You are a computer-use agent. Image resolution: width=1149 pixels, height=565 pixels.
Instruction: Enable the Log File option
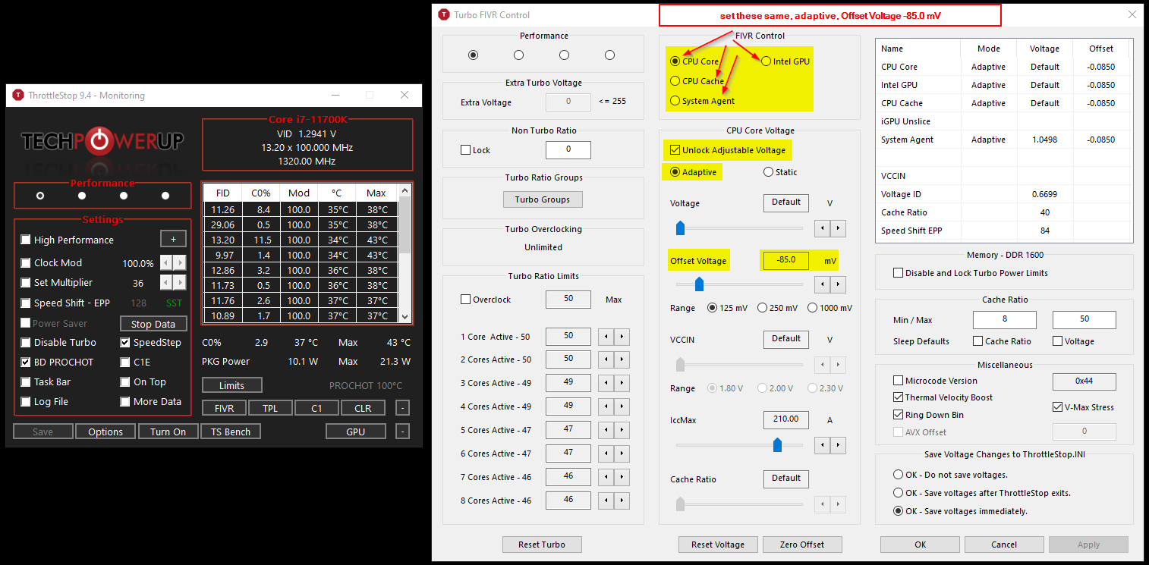(x=24, y=401)
